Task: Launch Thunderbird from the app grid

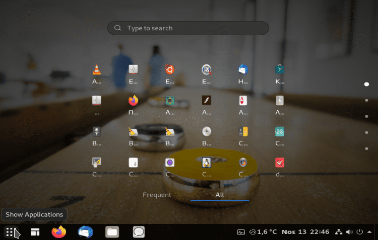Action: coord(243,70)
